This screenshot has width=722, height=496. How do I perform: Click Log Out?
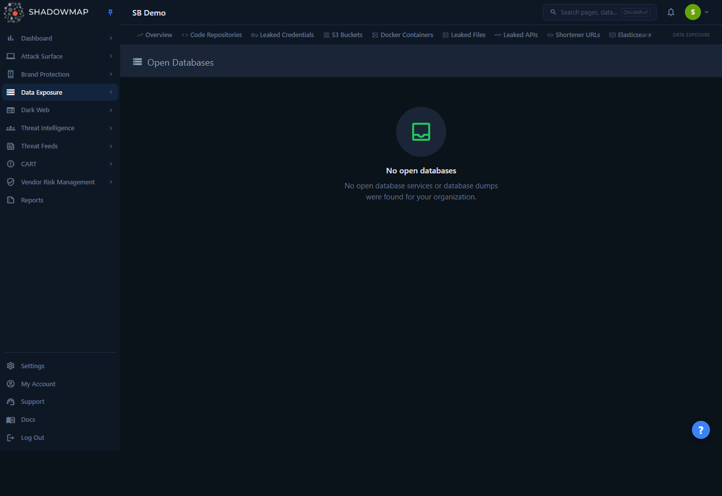pos(33,438)
